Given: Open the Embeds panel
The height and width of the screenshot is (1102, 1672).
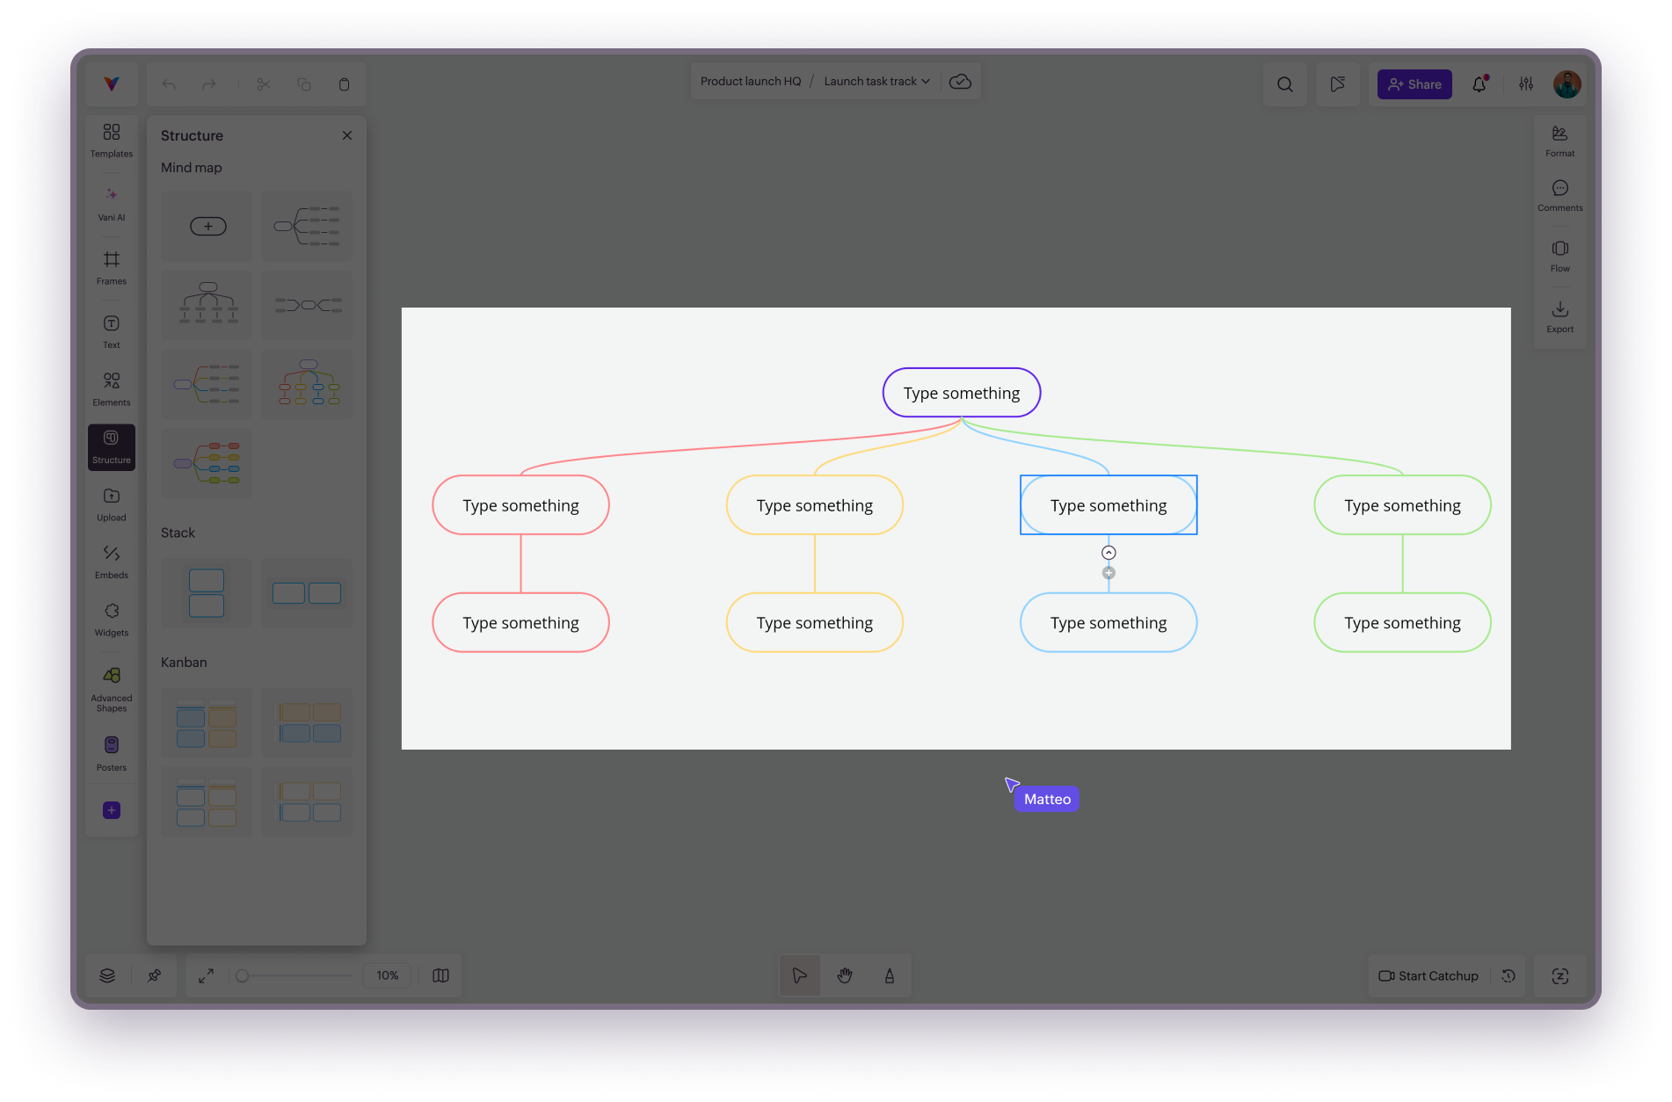Looking at the screenshot, I should [x=112, y=562].
